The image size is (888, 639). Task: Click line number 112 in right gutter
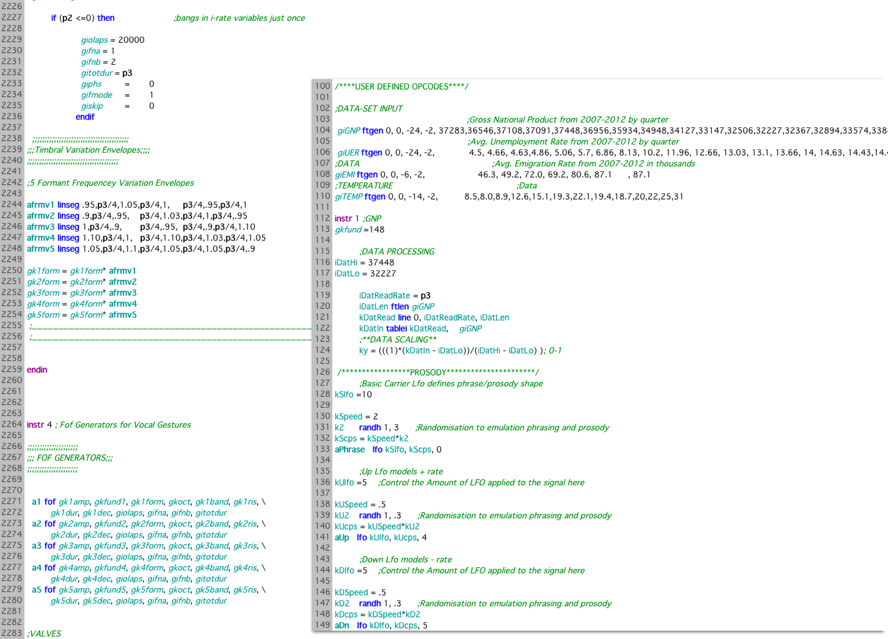(x=322, y=218)
